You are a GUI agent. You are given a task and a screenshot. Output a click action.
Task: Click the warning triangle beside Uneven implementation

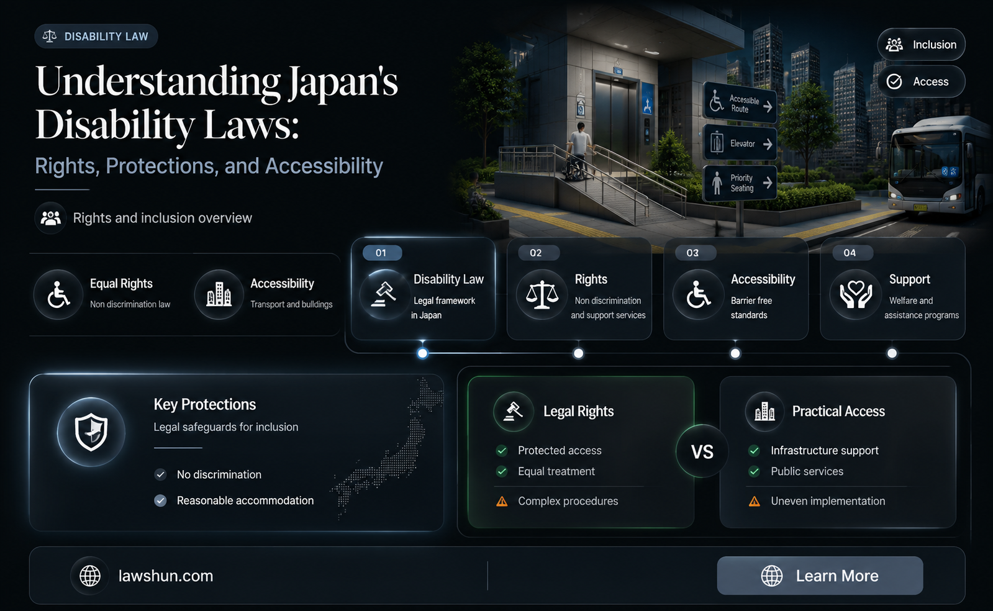click(755, 501)
